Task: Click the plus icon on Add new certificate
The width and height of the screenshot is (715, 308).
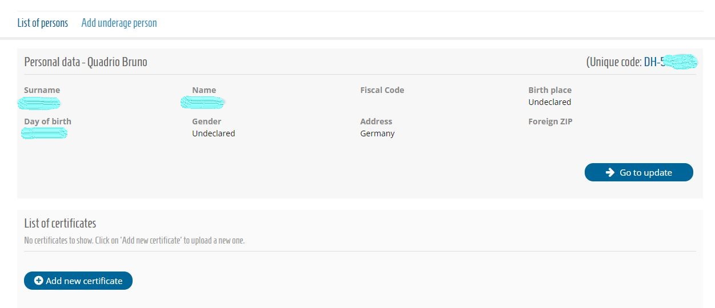Action: 39,281
